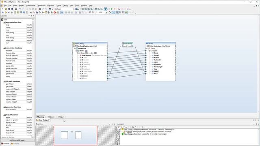Collapse the array node in Books component
This screenshot has height=146, width=260.
(x=148, y=49)
